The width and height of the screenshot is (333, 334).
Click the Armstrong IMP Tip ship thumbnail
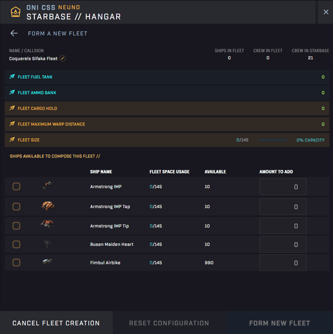pos(47,224)
